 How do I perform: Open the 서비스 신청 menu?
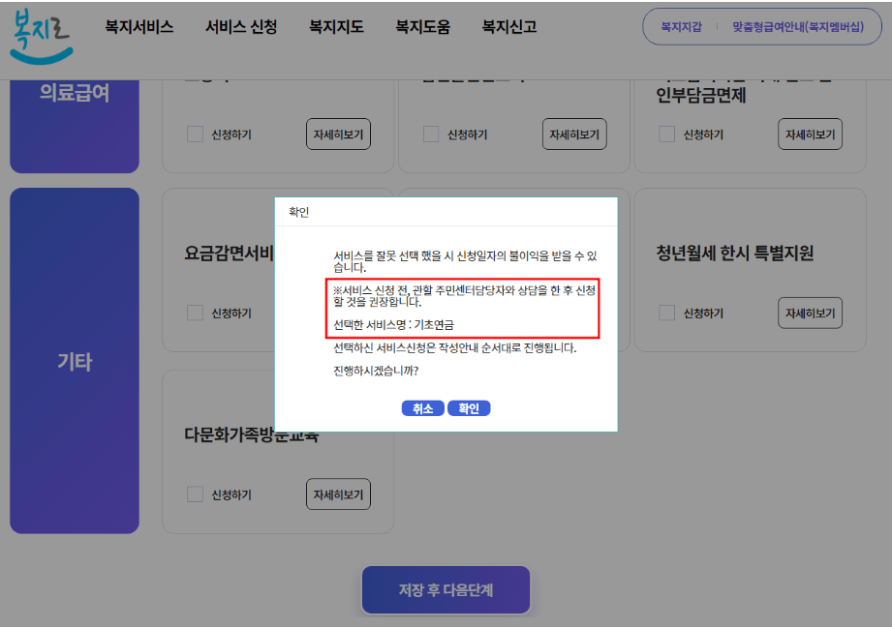point(240,28)
